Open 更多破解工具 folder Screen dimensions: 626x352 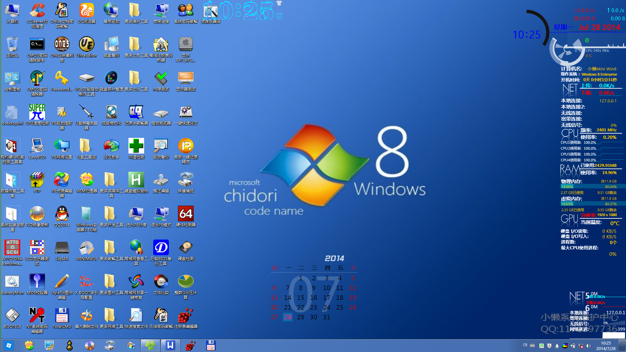[x=112, y=250]
